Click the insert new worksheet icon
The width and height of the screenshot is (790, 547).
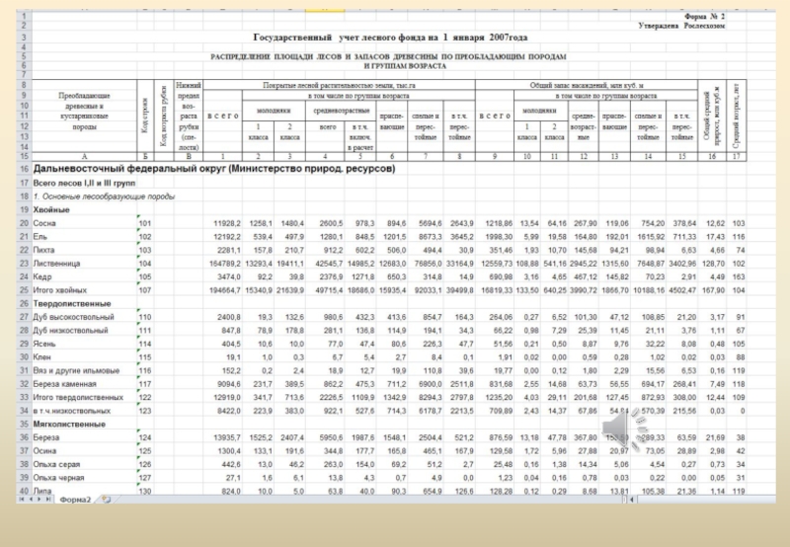tap(106, 500)
